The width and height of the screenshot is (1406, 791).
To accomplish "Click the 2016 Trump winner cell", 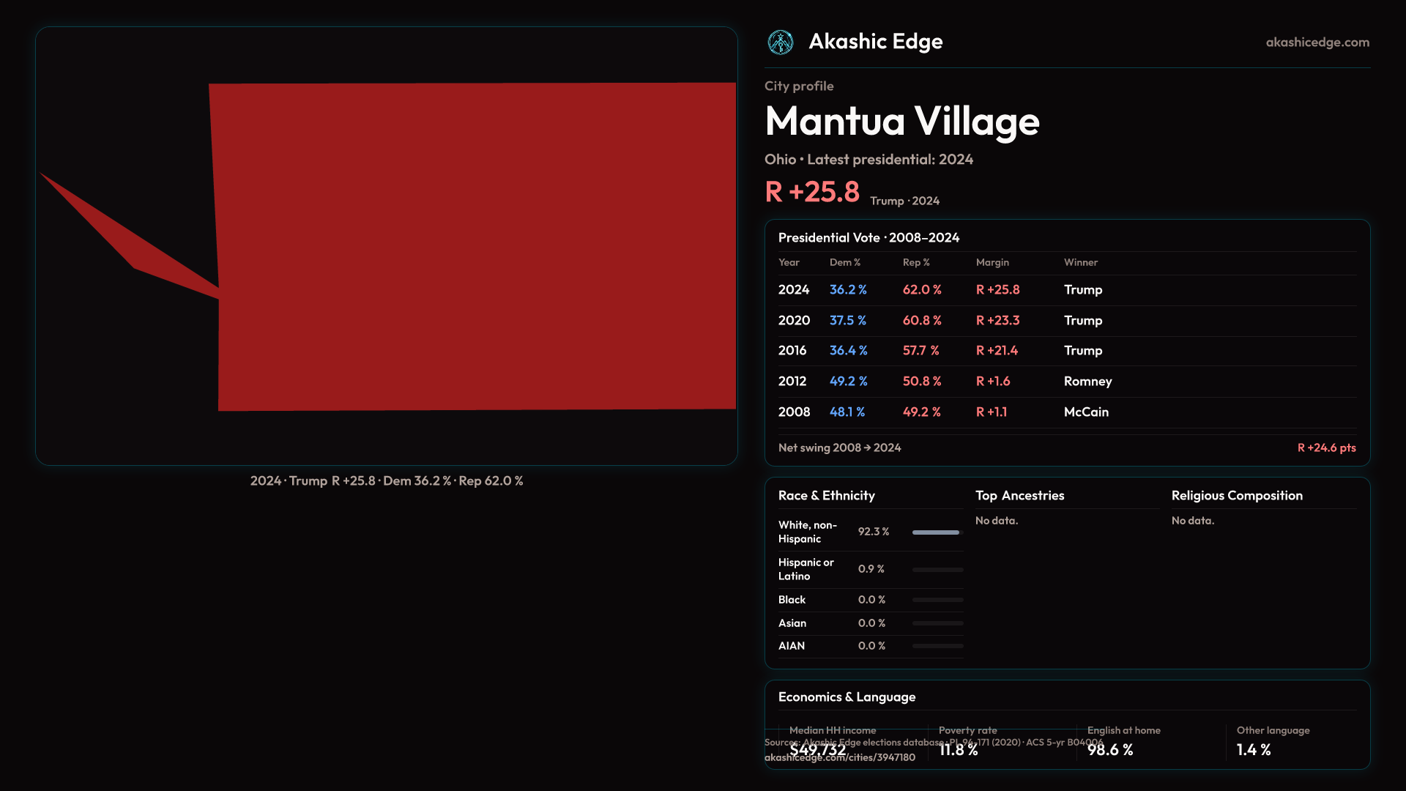I will 1082,351.
